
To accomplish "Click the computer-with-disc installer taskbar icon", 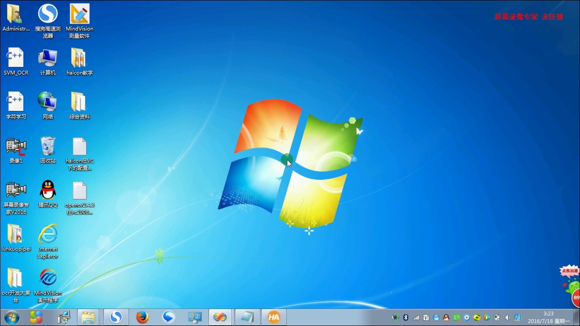I will click(64, 317).
